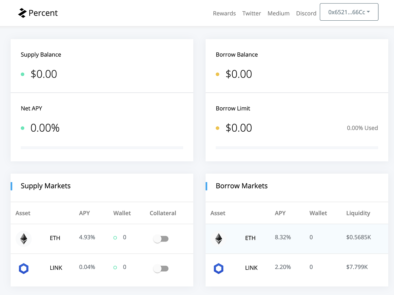Image resolution: width=394 pixels, height=295 pixels.
Task: Click the ETH icon in Borrow Markets
Action: point(219,239)
